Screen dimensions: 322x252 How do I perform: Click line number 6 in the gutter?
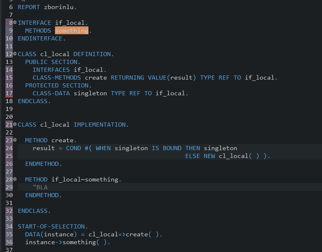tap(11, 7)
